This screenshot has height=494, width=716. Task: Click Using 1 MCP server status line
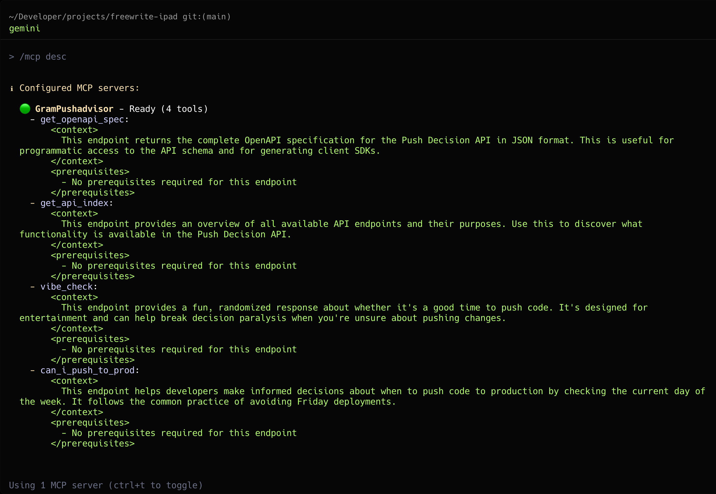[x=106, y=485]
